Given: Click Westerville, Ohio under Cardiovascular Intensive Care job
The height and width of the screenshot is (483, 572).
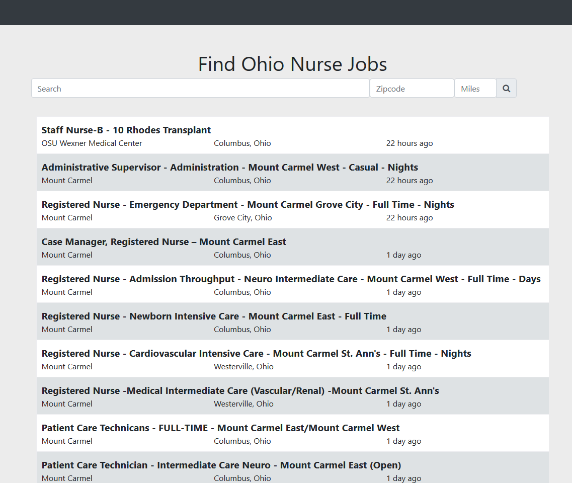Looking at the screenshot, I should (243, 367).
